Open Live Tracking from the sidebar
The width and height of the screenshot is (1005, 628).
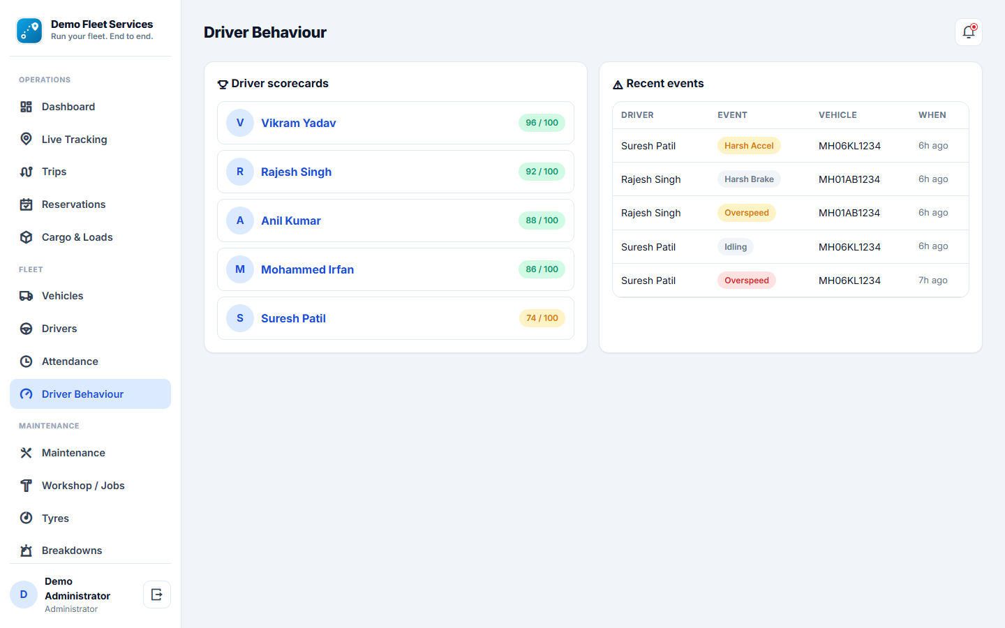(x=90, y=140)
